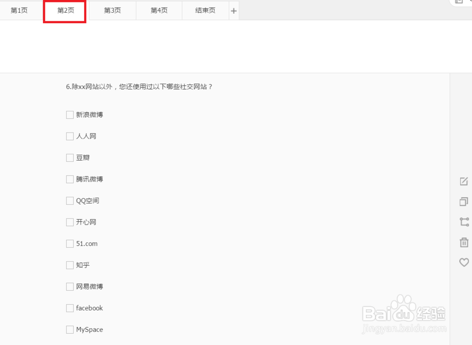Viewport: 472px width, 345px height.
Task: Switch to the 第3页 tab
Action: click(112, 10)
